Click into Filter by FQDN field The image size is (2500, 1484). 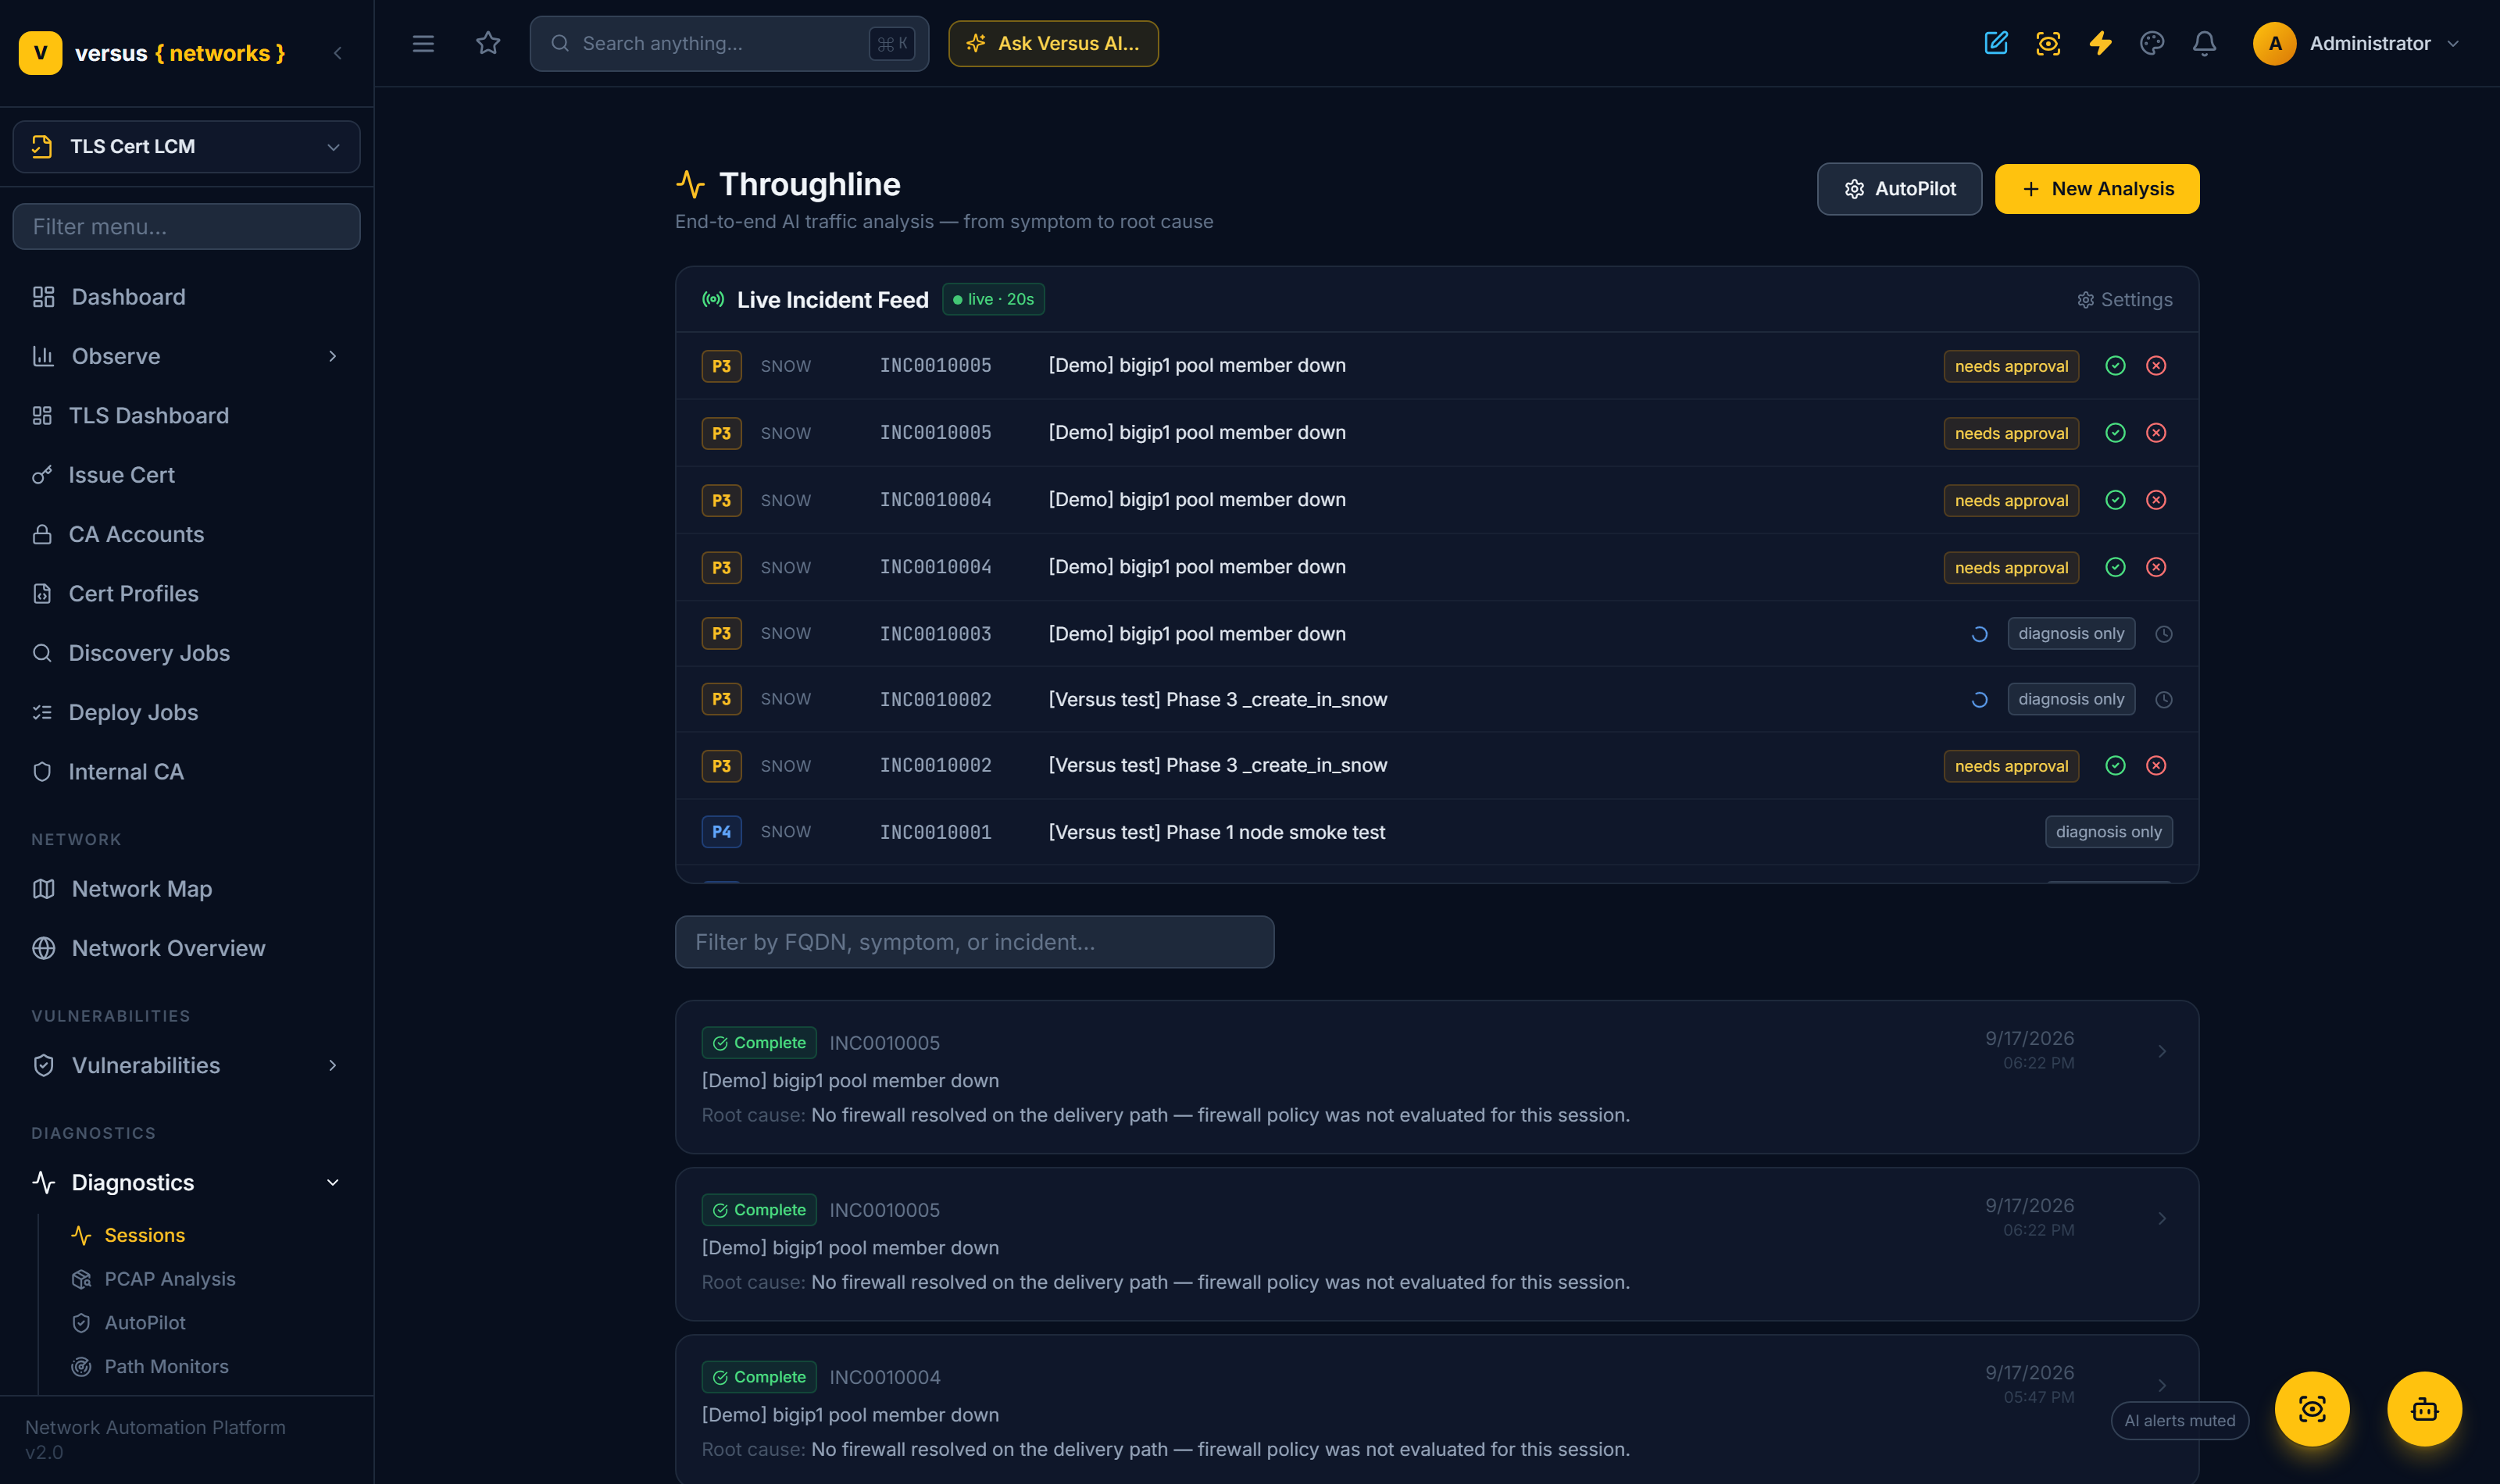tap(974, 942)
